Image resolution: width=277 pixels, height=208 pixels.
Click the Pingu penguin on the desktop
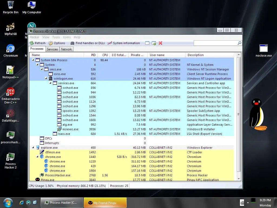click(x=258, y=115)
